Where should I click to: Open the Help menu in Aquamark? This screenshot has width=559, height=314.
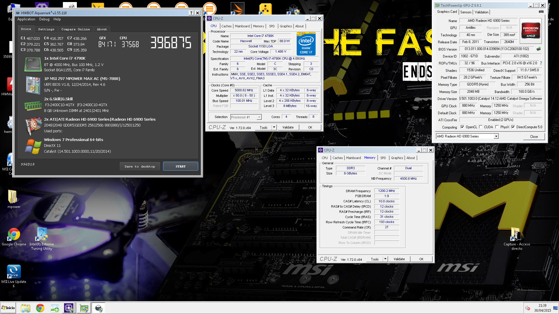tap(57, 19)
